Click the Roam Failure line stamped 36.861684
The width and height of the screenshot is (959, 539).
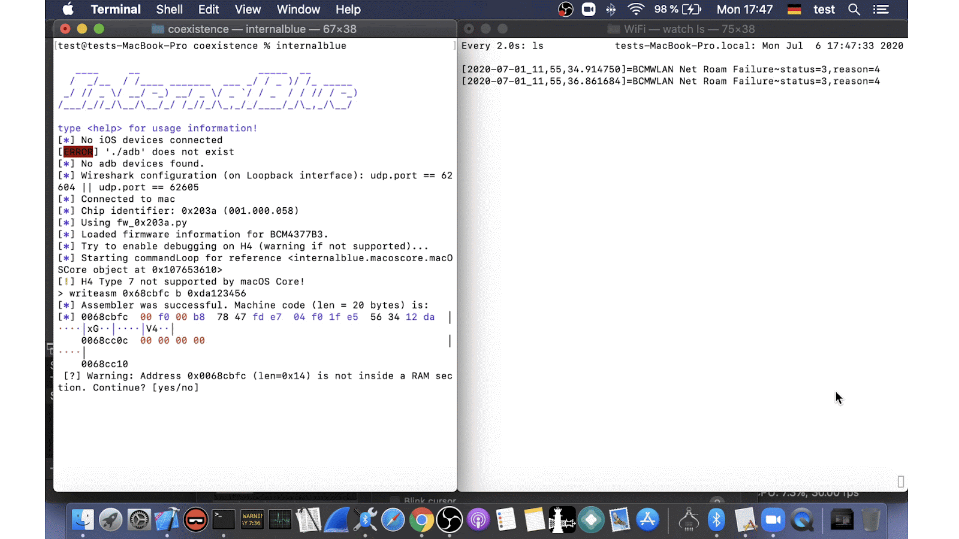pos(671,81)
